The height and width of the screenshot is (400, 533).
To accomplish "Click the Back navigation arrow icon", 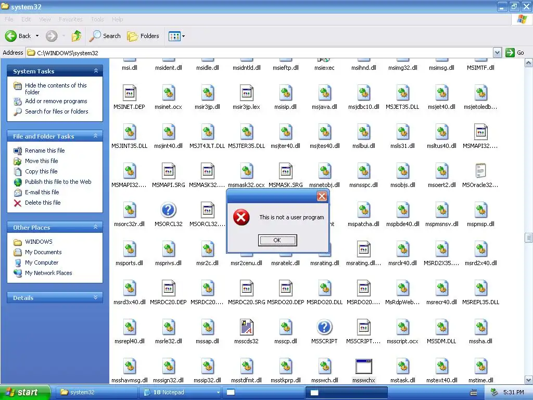I will pyautogui.click(x=10, y=36).
